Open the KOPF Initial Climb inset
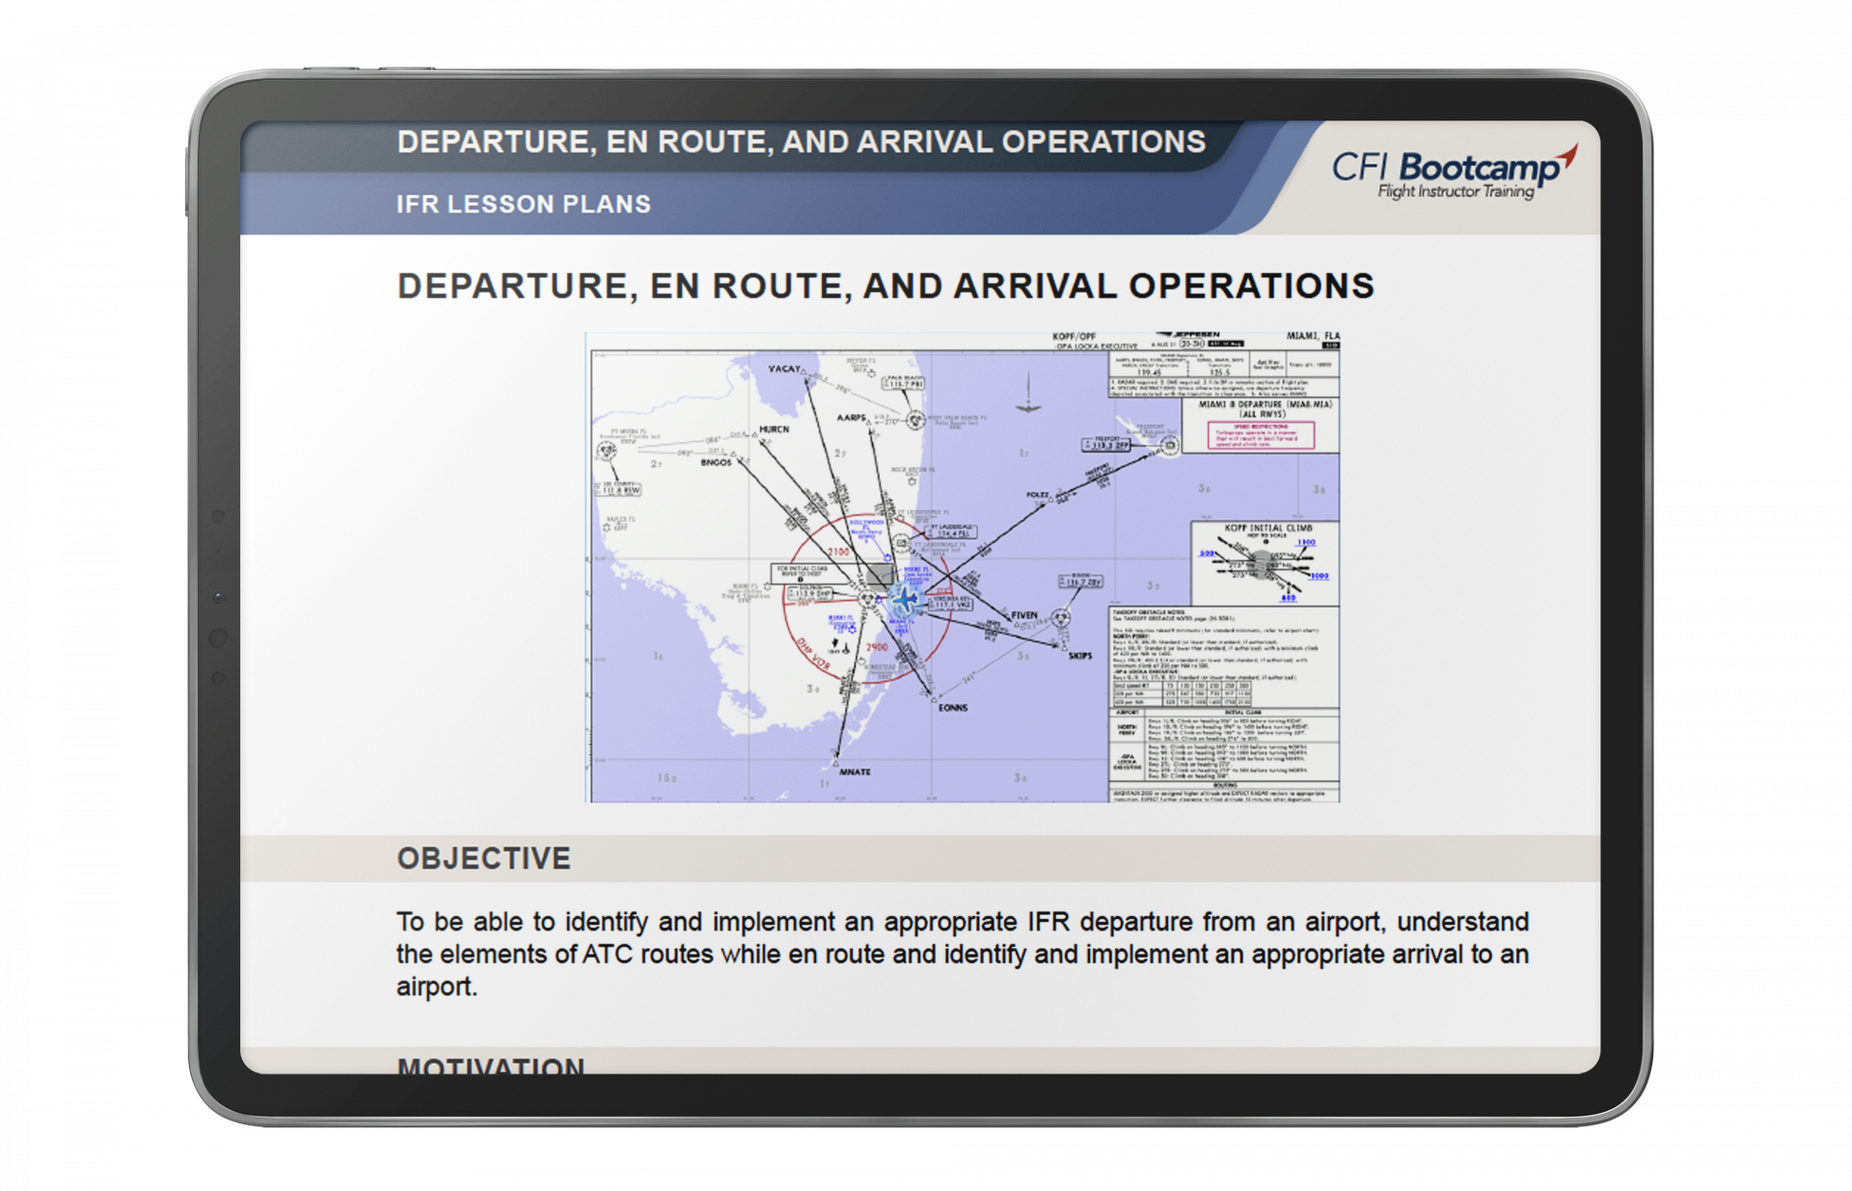This screenshot has height=1191, width=1852. coord(1266,564)
